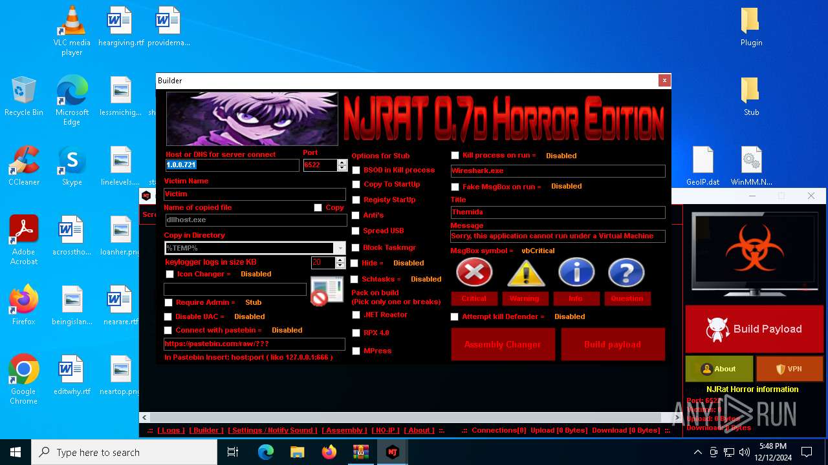Enable Block Taskmgr checkbox
This screenshot has width=828, height=465.
pos(356,247)
